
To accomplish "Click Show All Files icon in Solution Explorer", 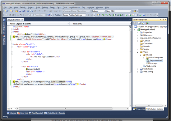I will (139, 23).
